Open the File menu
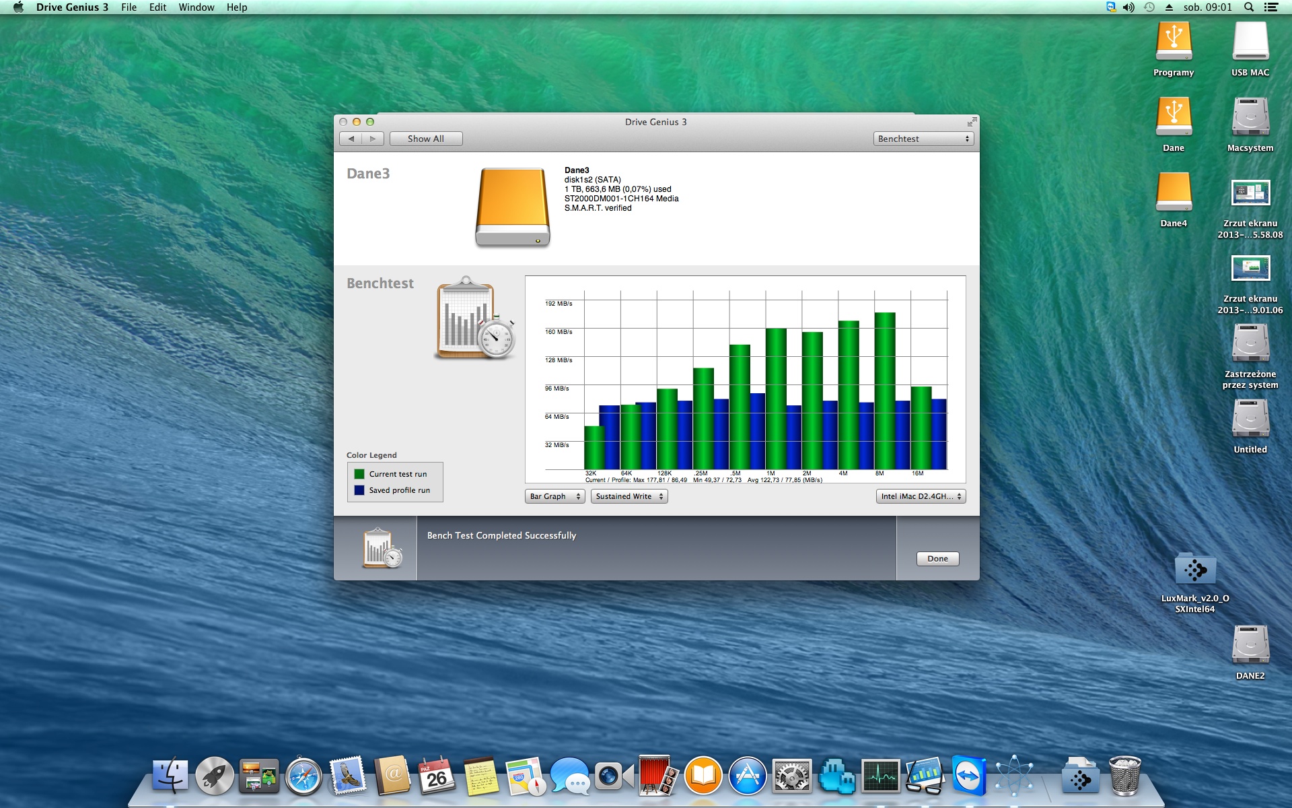The image size is (1292, 808). coord(129,7)
